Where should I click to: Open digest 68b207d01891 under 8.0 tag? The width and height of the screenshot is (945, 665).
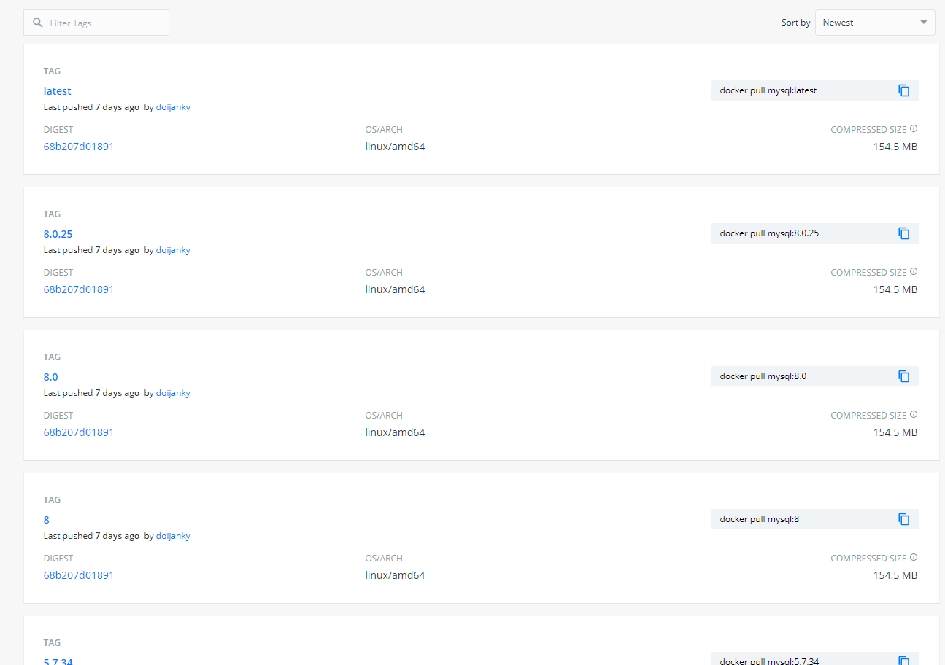click(x=79, y=432)
